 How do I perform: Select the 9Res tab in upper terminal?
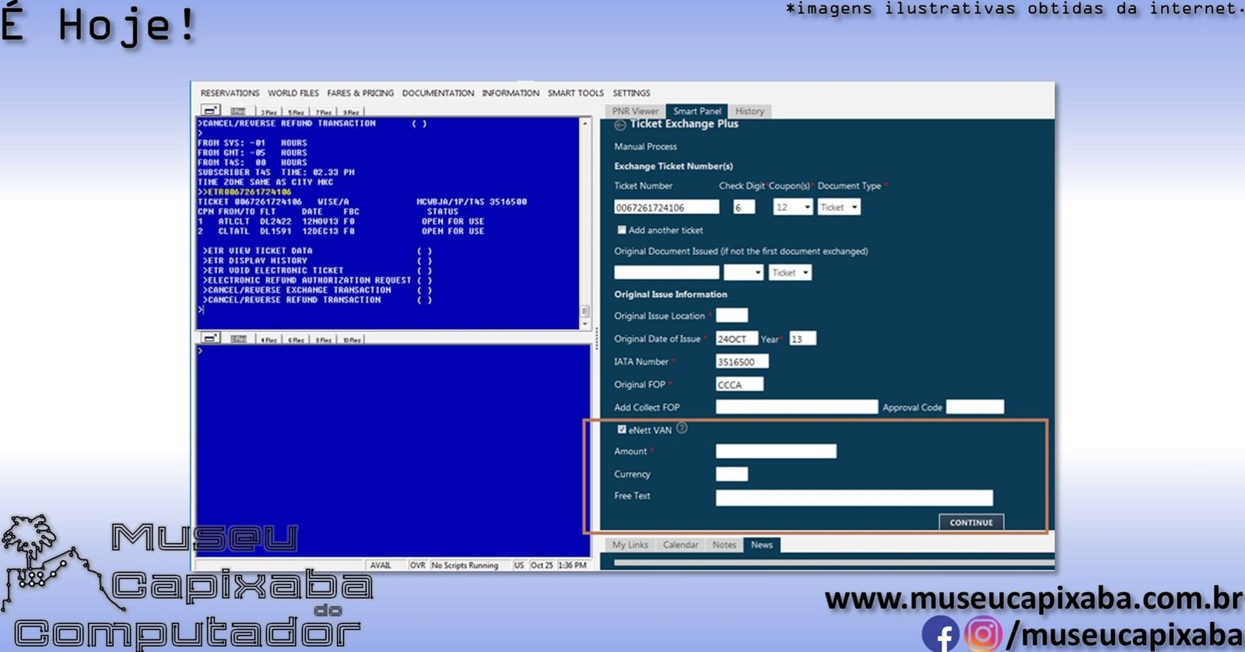point(351,113)
